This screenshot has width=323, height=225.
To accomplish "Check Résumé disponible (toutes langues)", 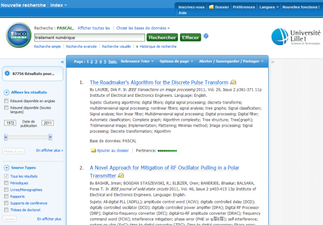I will (x=6, y=108).
